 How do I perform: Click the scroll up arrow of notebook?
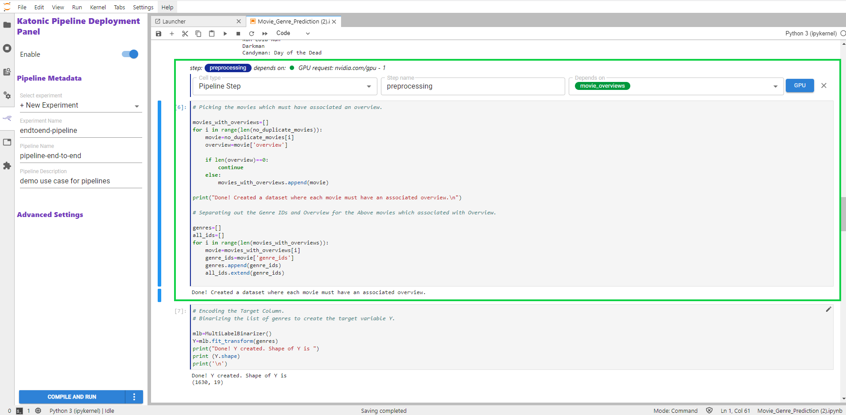843,43
